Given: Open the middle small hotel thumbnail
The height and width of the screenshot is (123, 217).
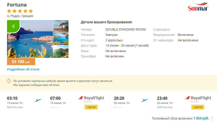Looking at the screenshot, I should click(61, 39).
